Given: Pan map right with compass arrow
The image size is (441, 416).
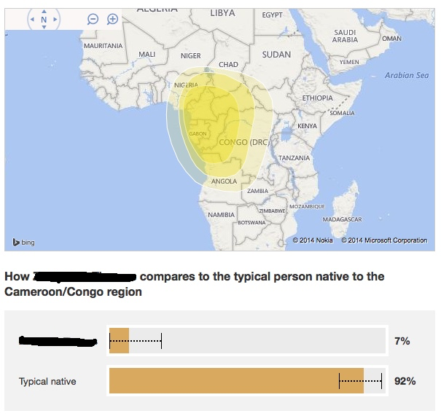Looking at the screenshot, I should click(56, 20).
